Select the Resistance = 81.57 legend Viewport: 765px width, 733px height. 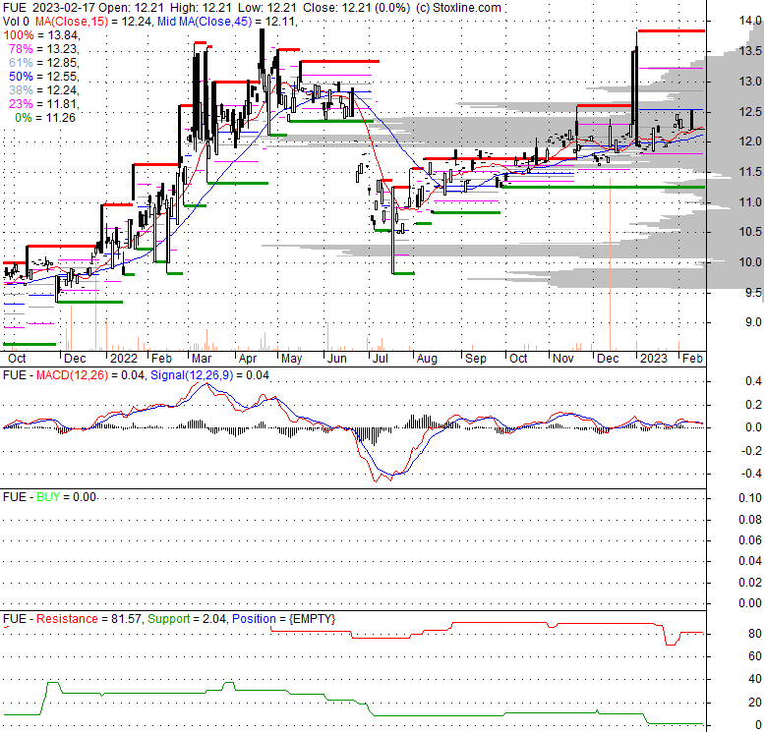click(89, 618)
